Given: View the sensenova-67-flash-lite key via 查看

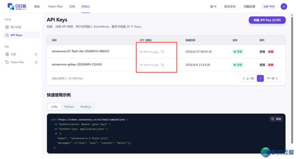Looking at the screenshot, I should 262,52.
